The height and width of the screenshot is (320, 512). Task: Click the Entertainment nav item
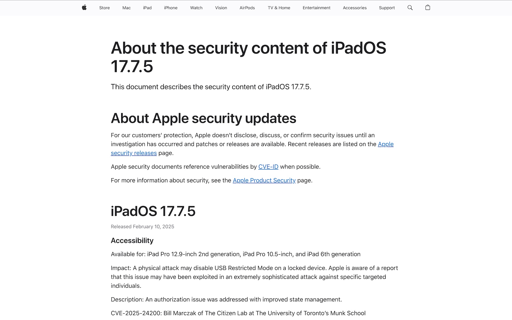317,8
